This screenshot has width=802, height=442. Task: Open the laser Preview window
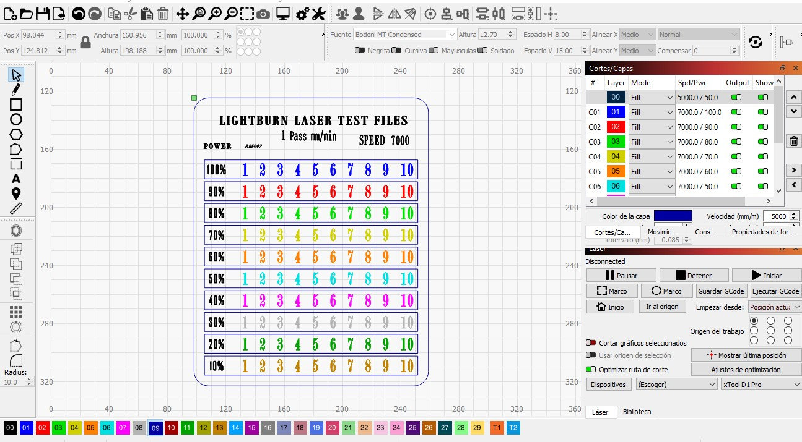tap(283, 12)
